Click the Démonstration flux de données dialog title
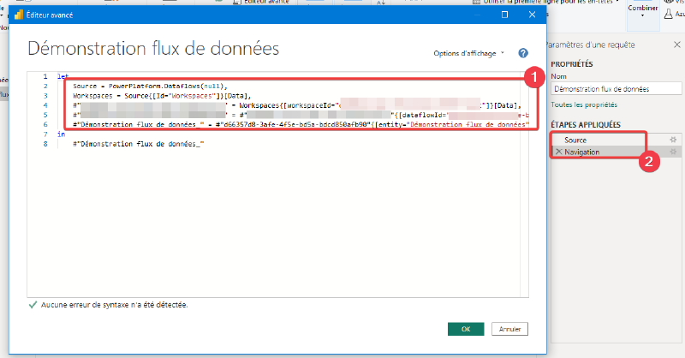The width and height of the screenshot is (685, 358). 153,49
